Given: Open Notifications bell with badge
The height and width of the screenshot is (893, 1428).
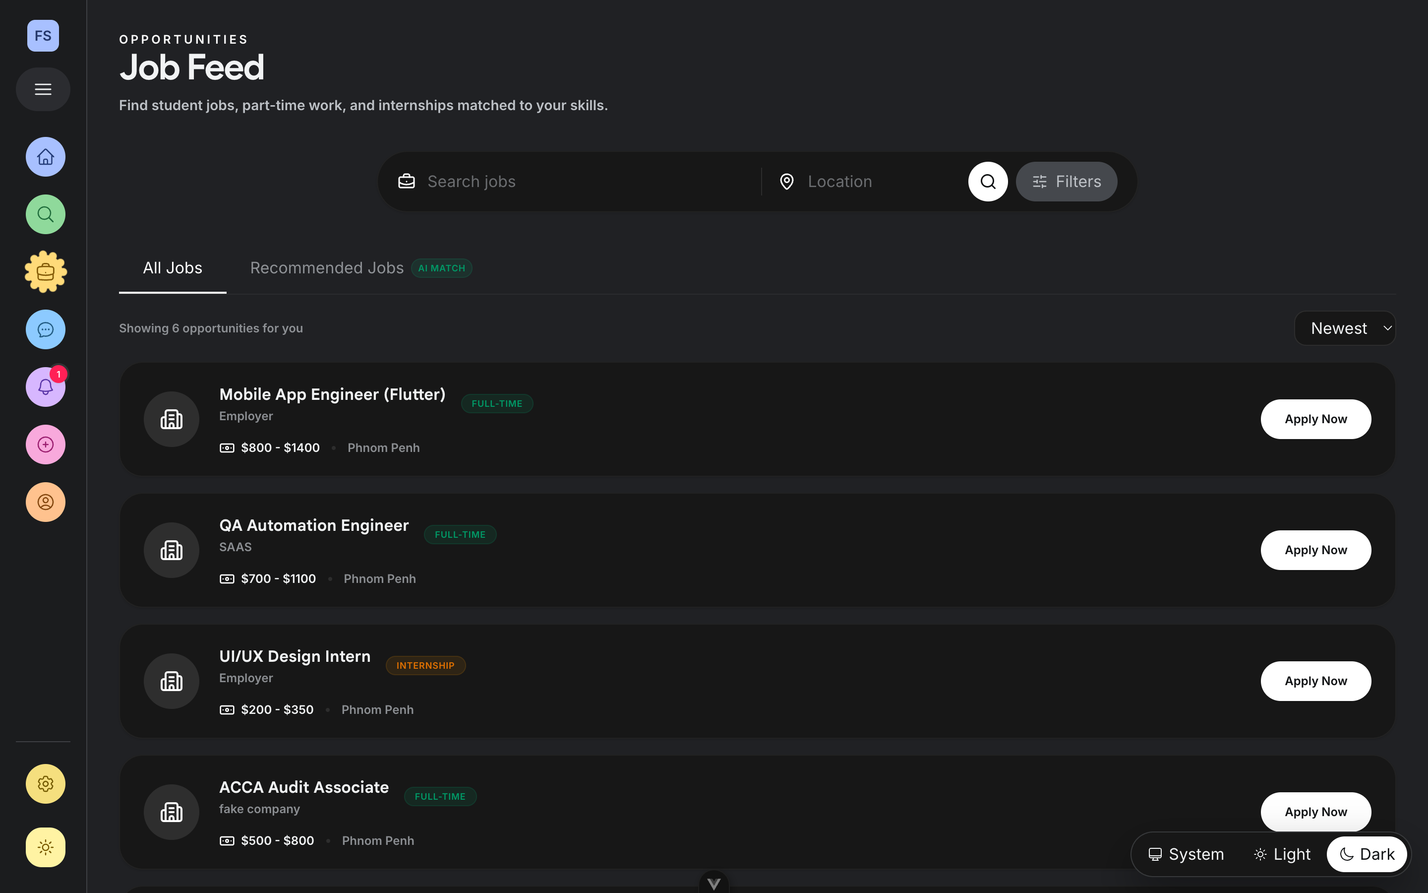Looking at the screenshot, I should point(46,387).
